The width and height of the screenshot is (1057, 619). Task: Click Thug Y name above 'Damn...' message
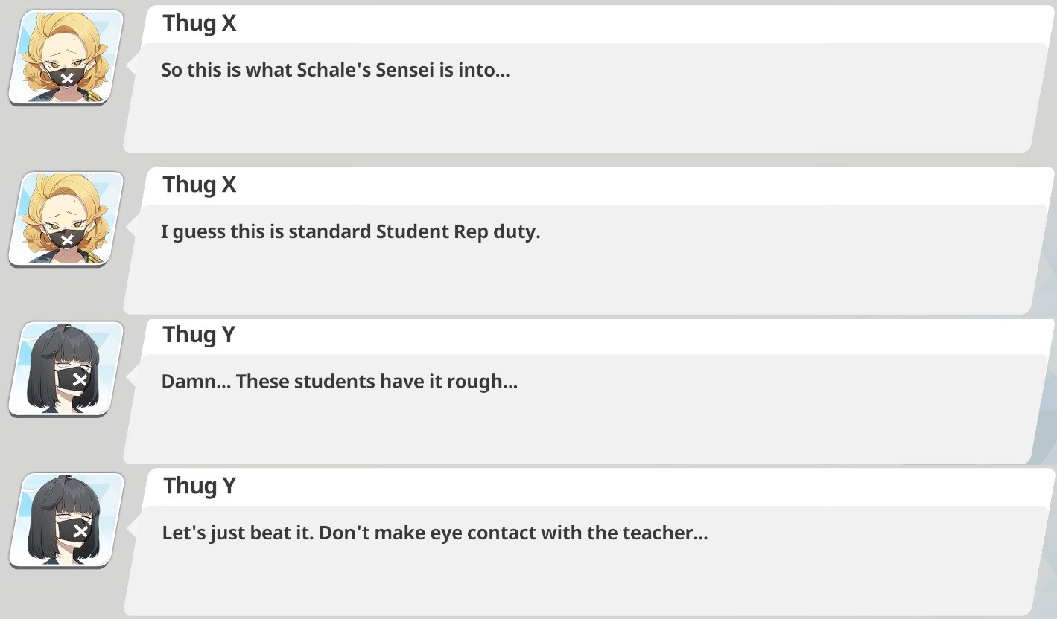pyautogui.click(x=199, y=335)
